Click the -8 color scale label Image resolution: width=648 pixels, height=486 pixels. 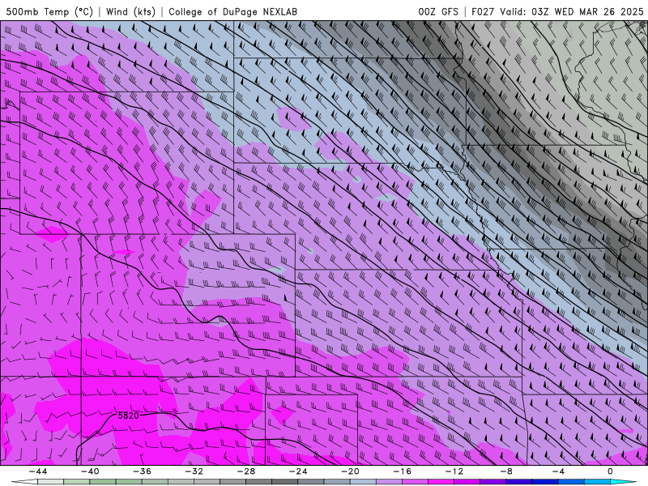[506, 471]
